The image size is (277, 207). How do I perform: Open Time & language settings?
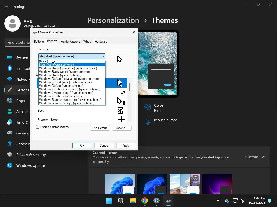18,122
